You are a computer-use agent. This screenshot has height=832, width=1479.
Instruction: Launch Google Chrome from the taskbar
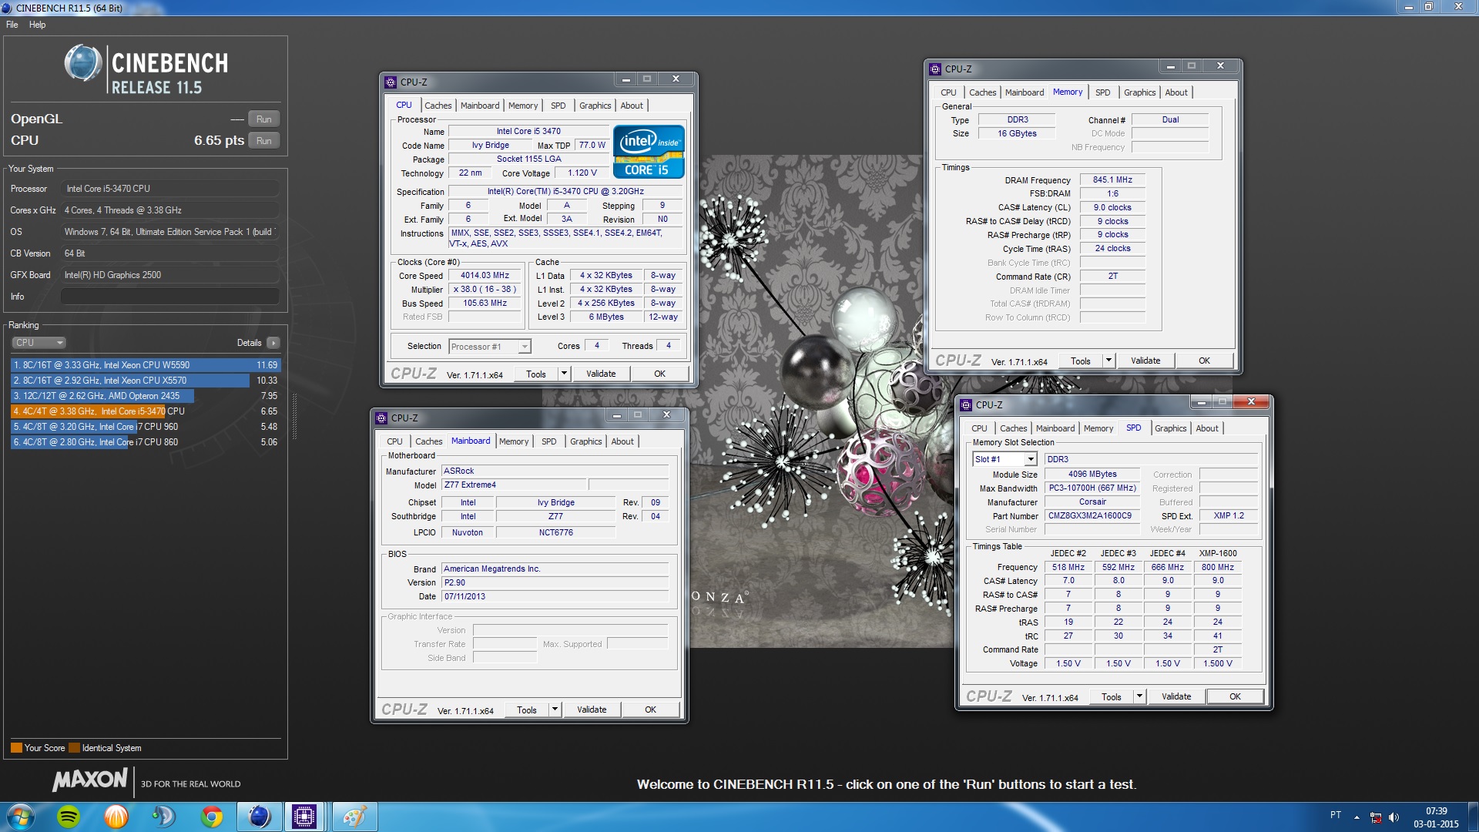tap(211, 817)
